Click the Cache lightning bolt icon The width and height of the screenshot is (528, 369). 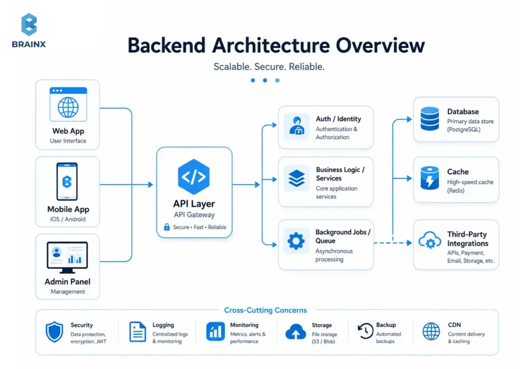coord(430,178)
